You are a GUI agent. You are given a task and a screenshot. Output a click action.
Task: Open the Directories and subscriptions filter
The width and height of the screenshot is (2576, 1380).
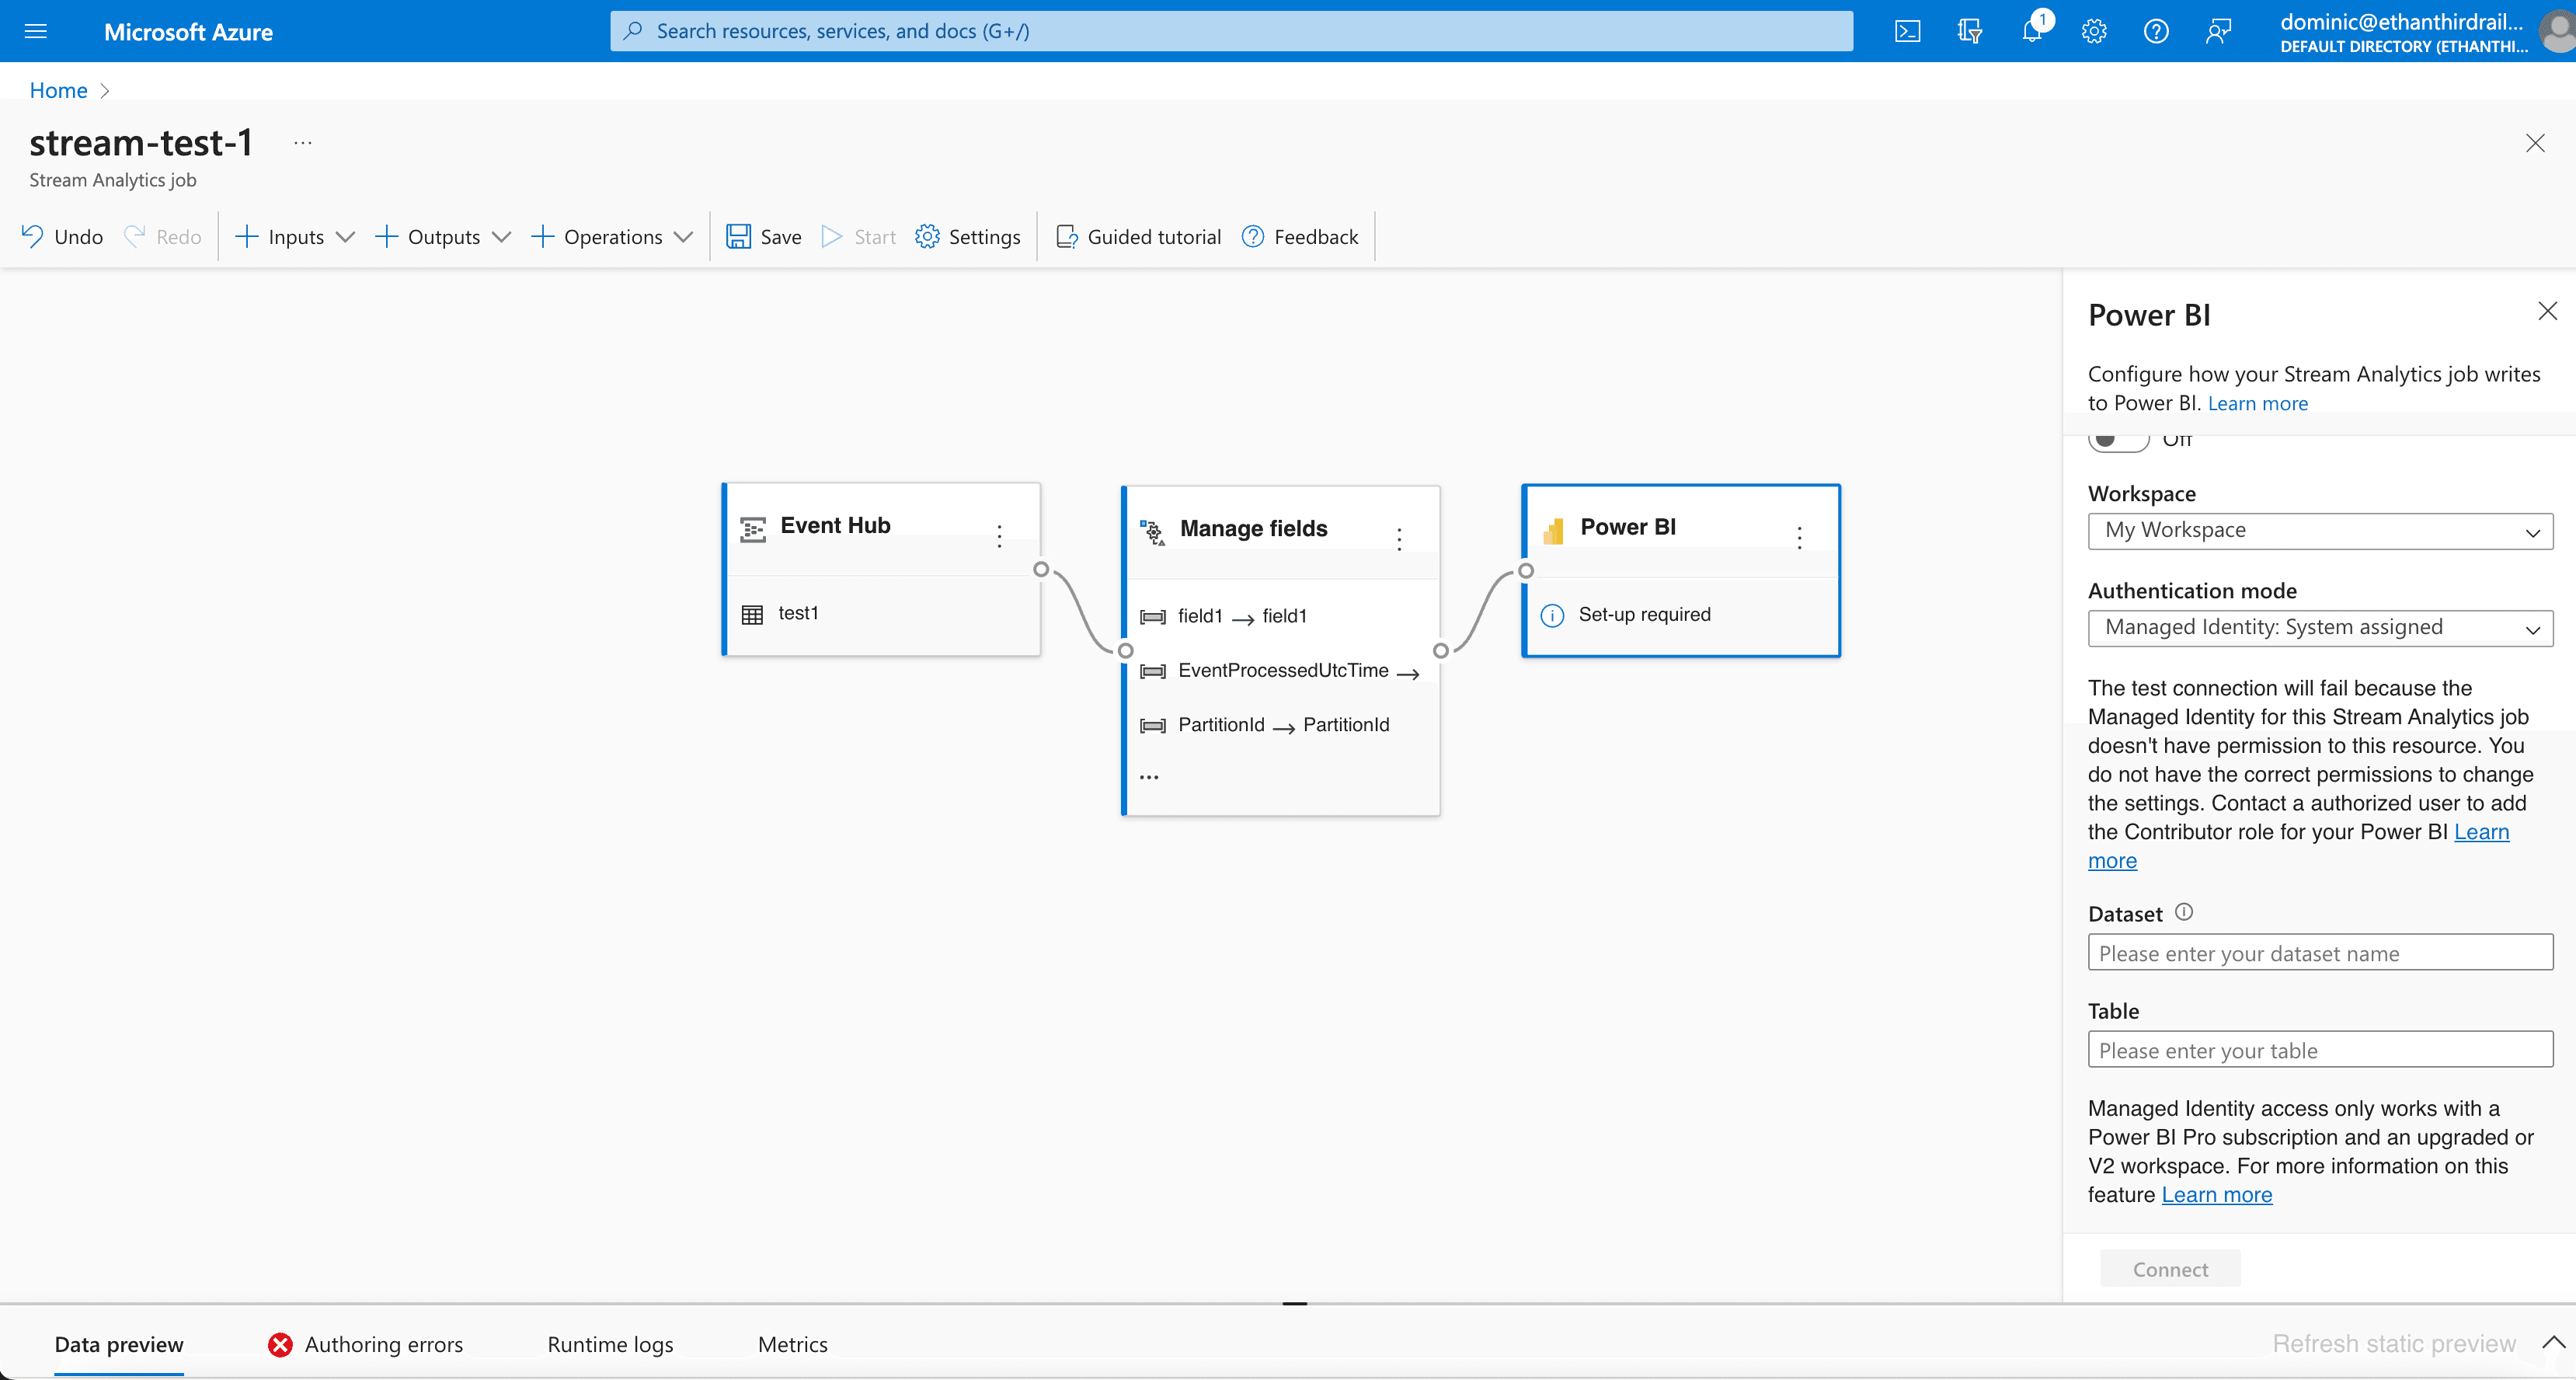(1969, 31)
